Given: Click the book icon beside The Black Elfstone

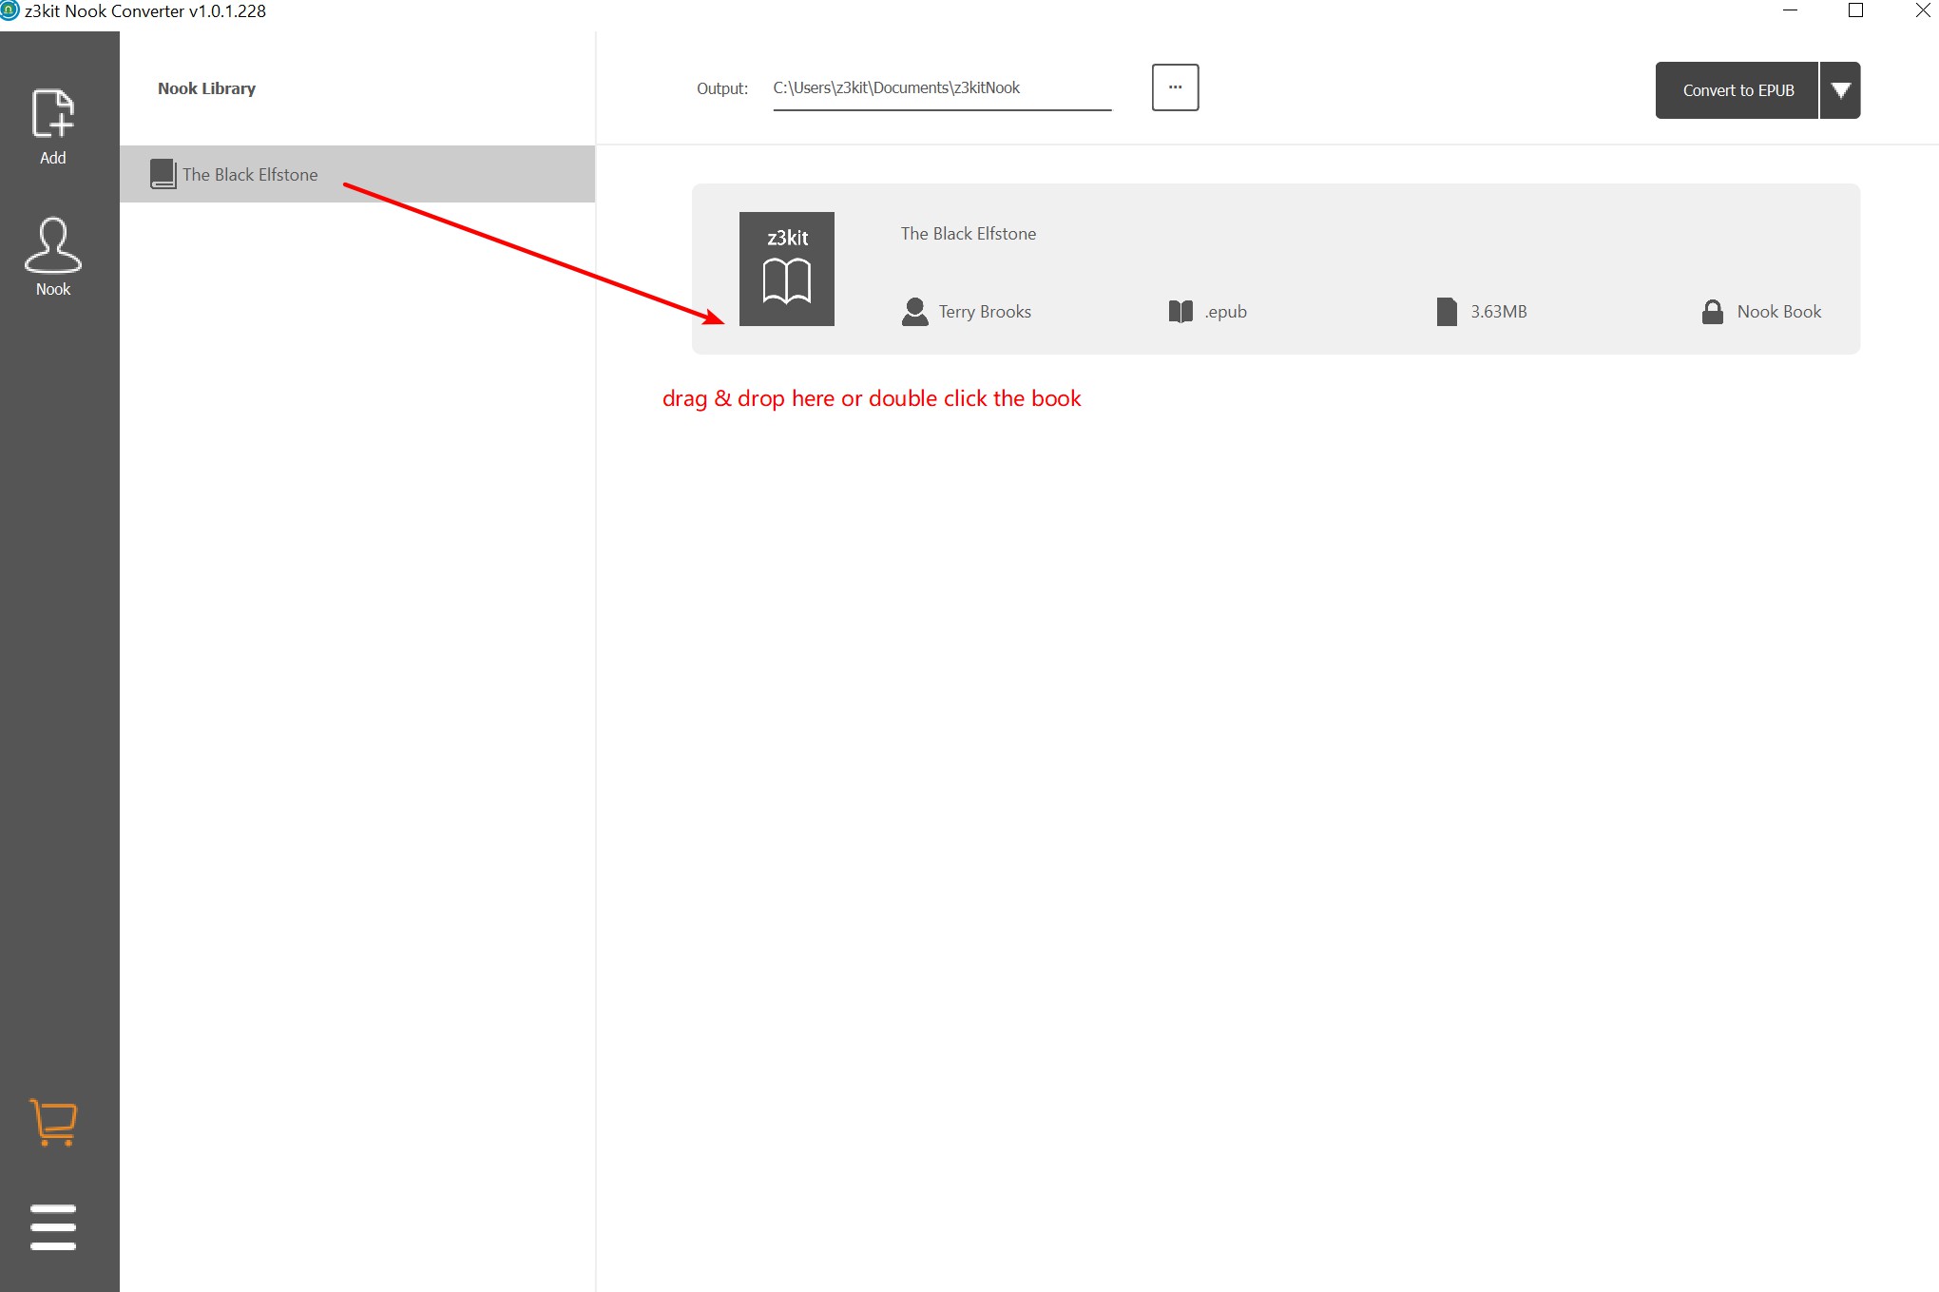Looking at the screenshot, I should coord(163,174).
